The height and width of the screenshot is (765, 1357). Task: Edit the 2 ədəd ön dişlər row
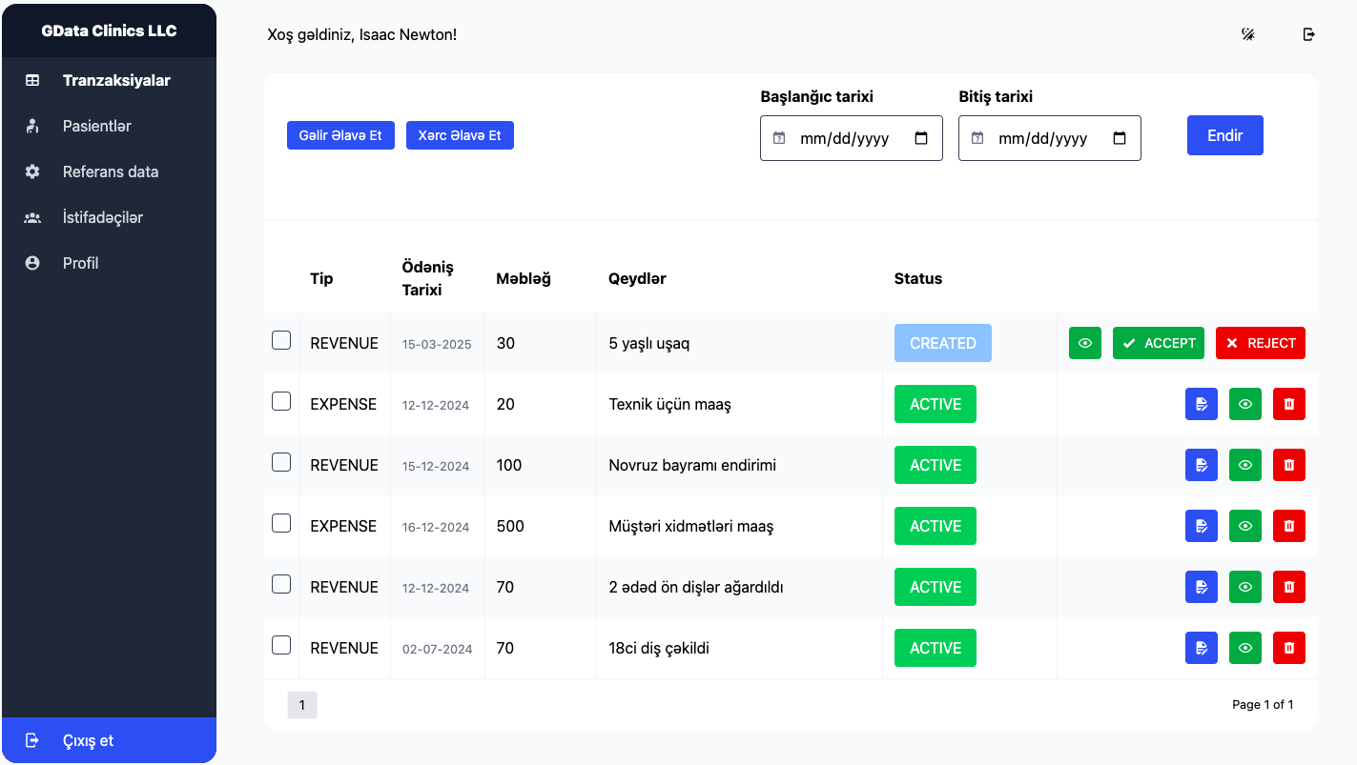click(1202, 587)
